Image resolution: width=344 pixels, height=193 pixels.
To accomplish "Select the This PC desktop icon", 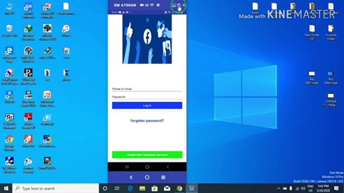I will tap(10, 9).
